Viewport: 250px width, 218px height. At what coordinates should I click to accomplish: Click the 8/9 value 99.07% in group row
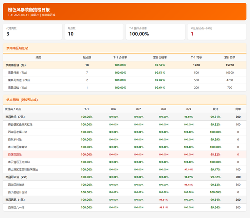pyautogui.click(x=189, y=177)
